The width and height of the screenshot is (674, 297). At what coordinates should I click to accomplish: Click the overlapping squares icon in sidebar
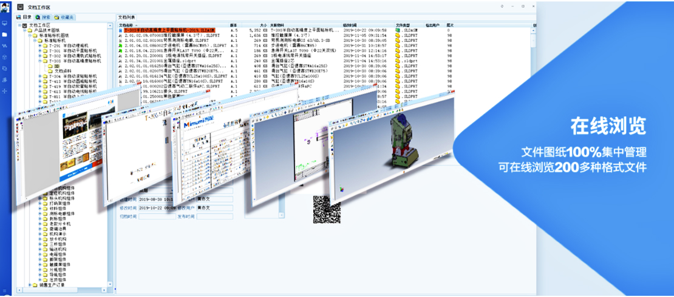(5, 68)
